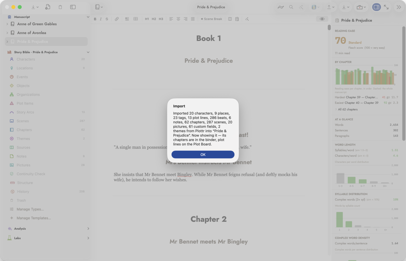Toggle the left sidebar panel icon
The height and width of the screenshot is (261, 406).
[73, 7]
